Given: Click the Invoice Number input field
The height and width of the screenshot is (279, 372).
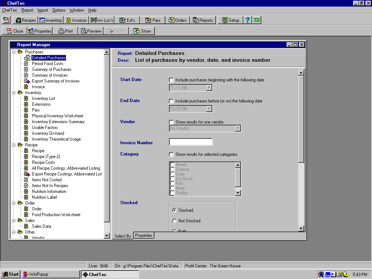Looking at the screenshot, I should click(191, 142).
